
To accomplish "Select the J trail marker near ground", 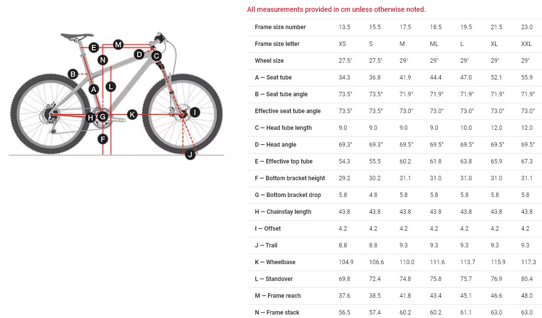I will click(x=190, y=155).
